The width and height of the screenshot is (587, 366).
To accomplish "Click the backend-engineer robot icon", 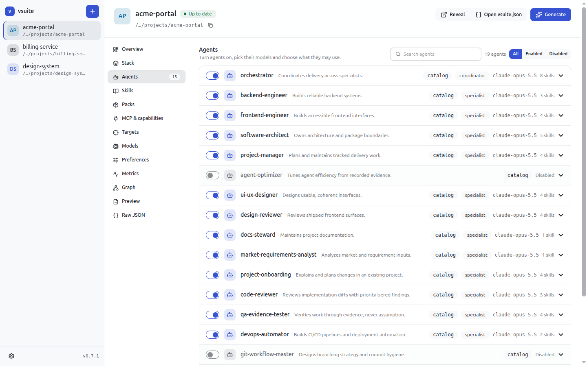I will 230,96.
